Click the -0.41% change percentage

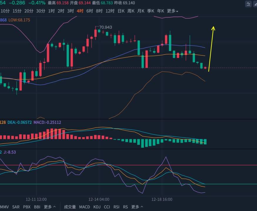click(x=37, y=3)
